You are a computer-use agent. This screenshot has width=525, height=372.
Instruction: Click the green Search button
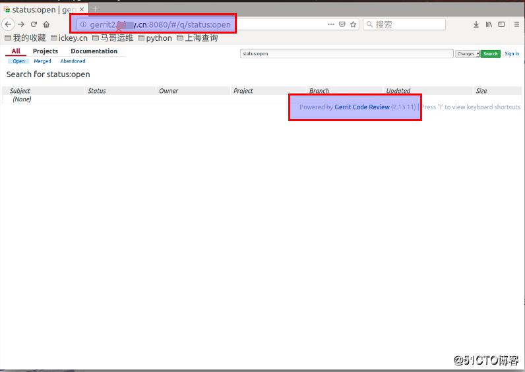pos(490,54)
